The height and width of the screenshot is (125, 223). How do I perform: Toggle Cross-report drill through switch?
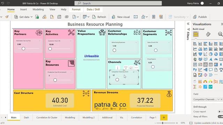(220, 111)
